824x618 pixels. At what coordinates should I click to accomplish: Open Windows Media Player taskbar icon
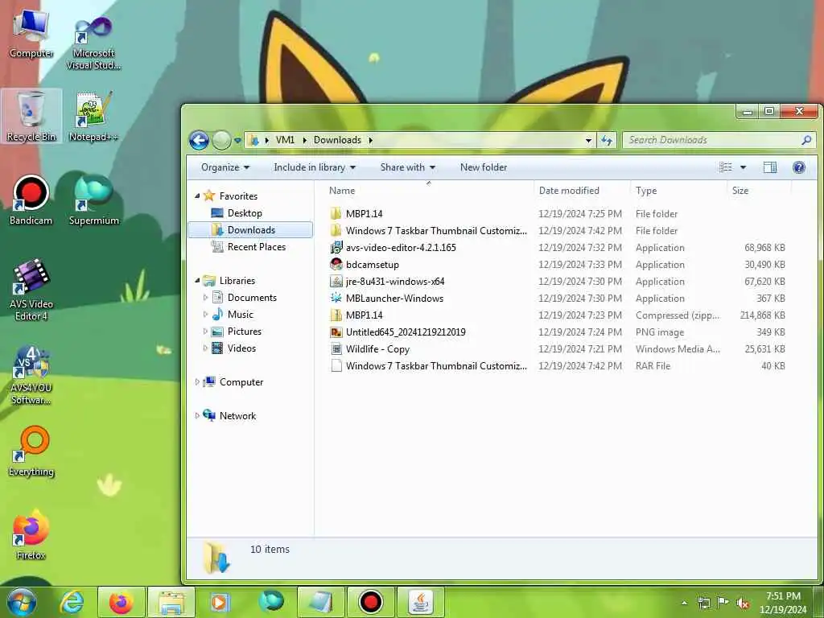point(219,602)
